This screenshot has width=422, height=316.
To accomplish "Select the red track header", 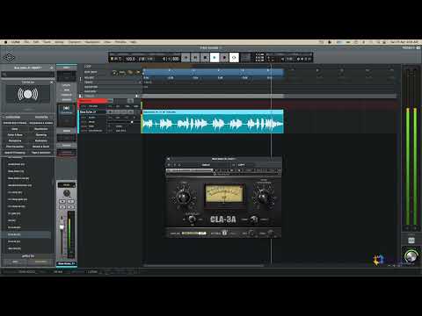I will point(93,101).
